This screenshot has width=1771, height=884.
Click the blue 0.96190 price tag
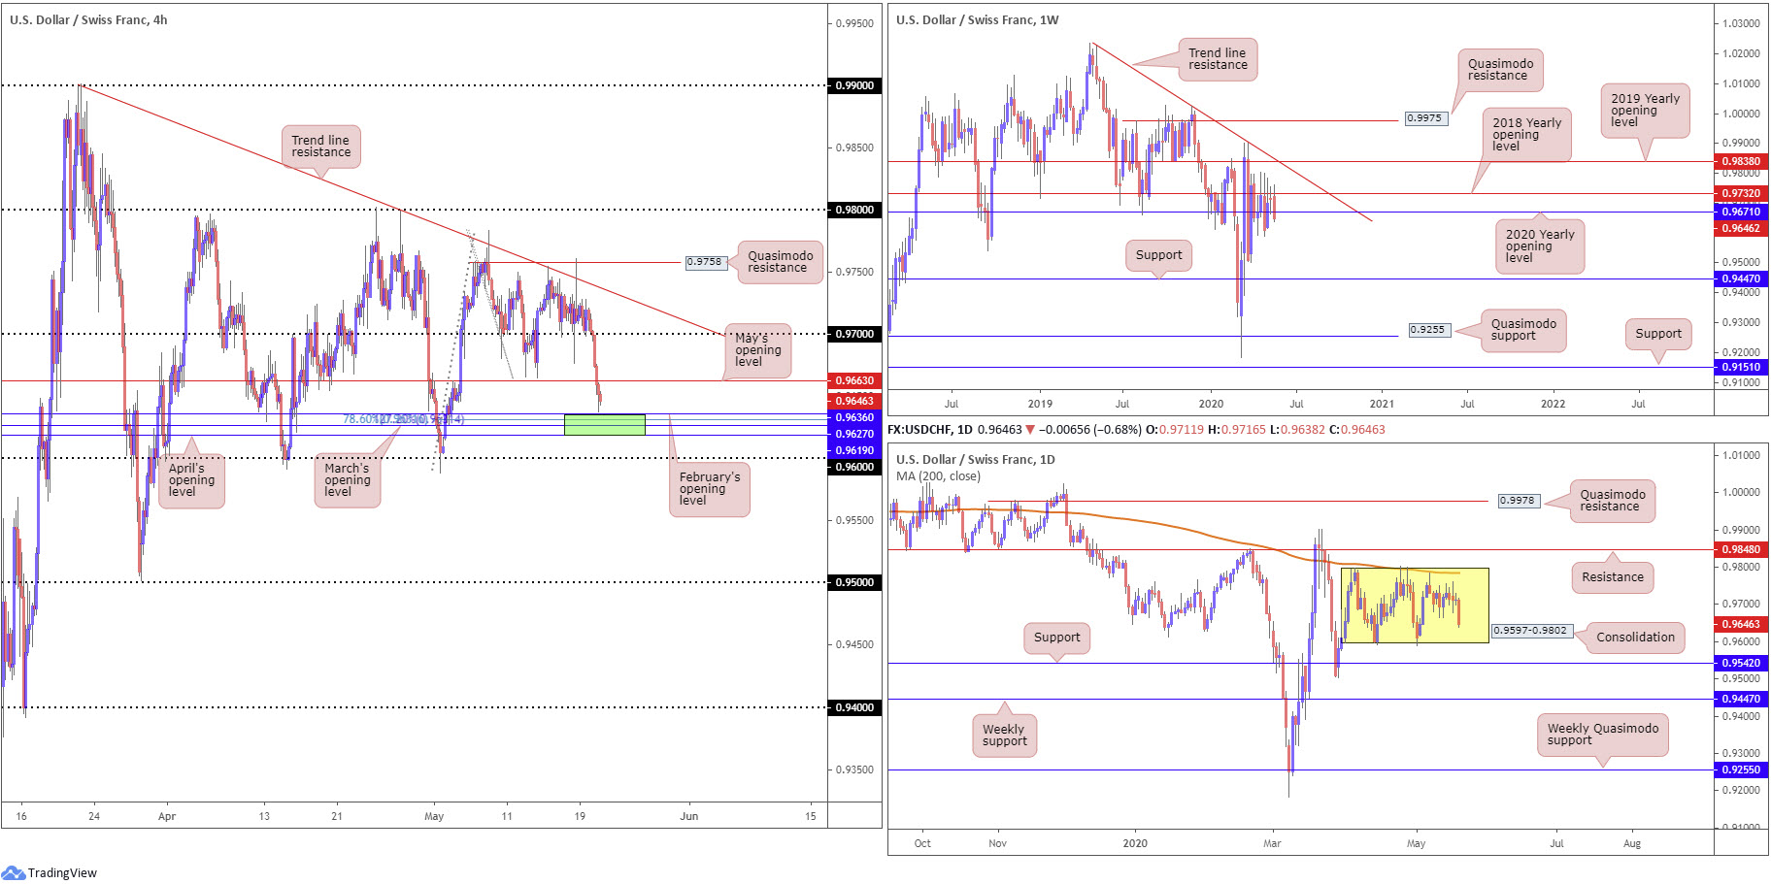854,450
